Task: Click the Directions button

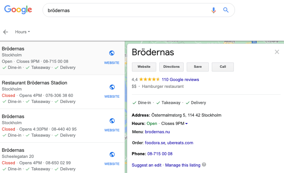Action: click(x=171, y=67)
